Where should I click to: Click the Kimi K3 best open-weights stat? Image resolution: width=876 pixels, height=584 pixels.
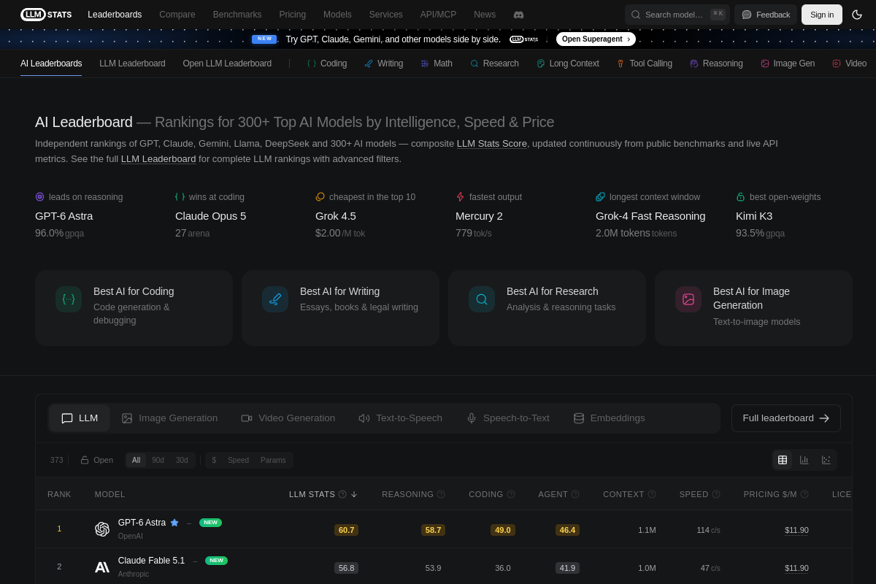(x=778, y=216)
